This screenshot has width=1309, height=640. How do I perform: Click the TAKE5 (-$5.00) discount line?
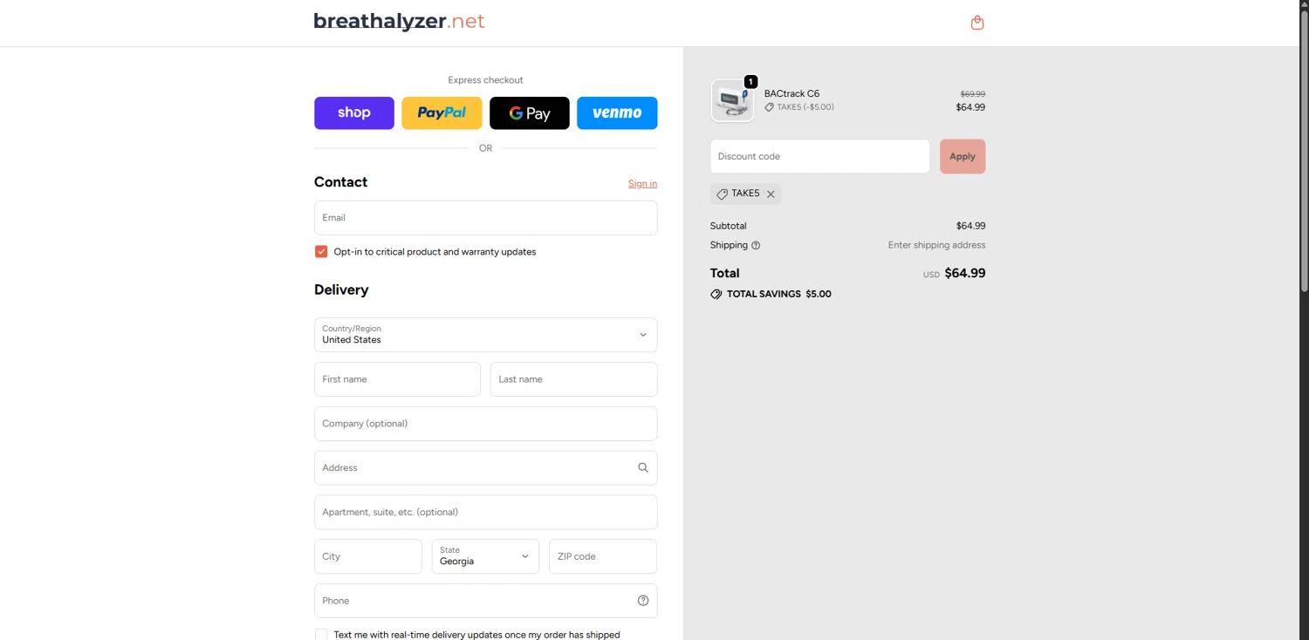tap(799, 107)
